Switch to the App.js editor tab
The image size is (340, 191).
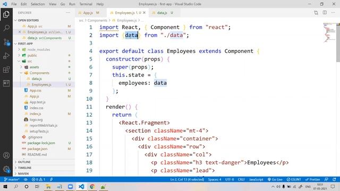91,13
